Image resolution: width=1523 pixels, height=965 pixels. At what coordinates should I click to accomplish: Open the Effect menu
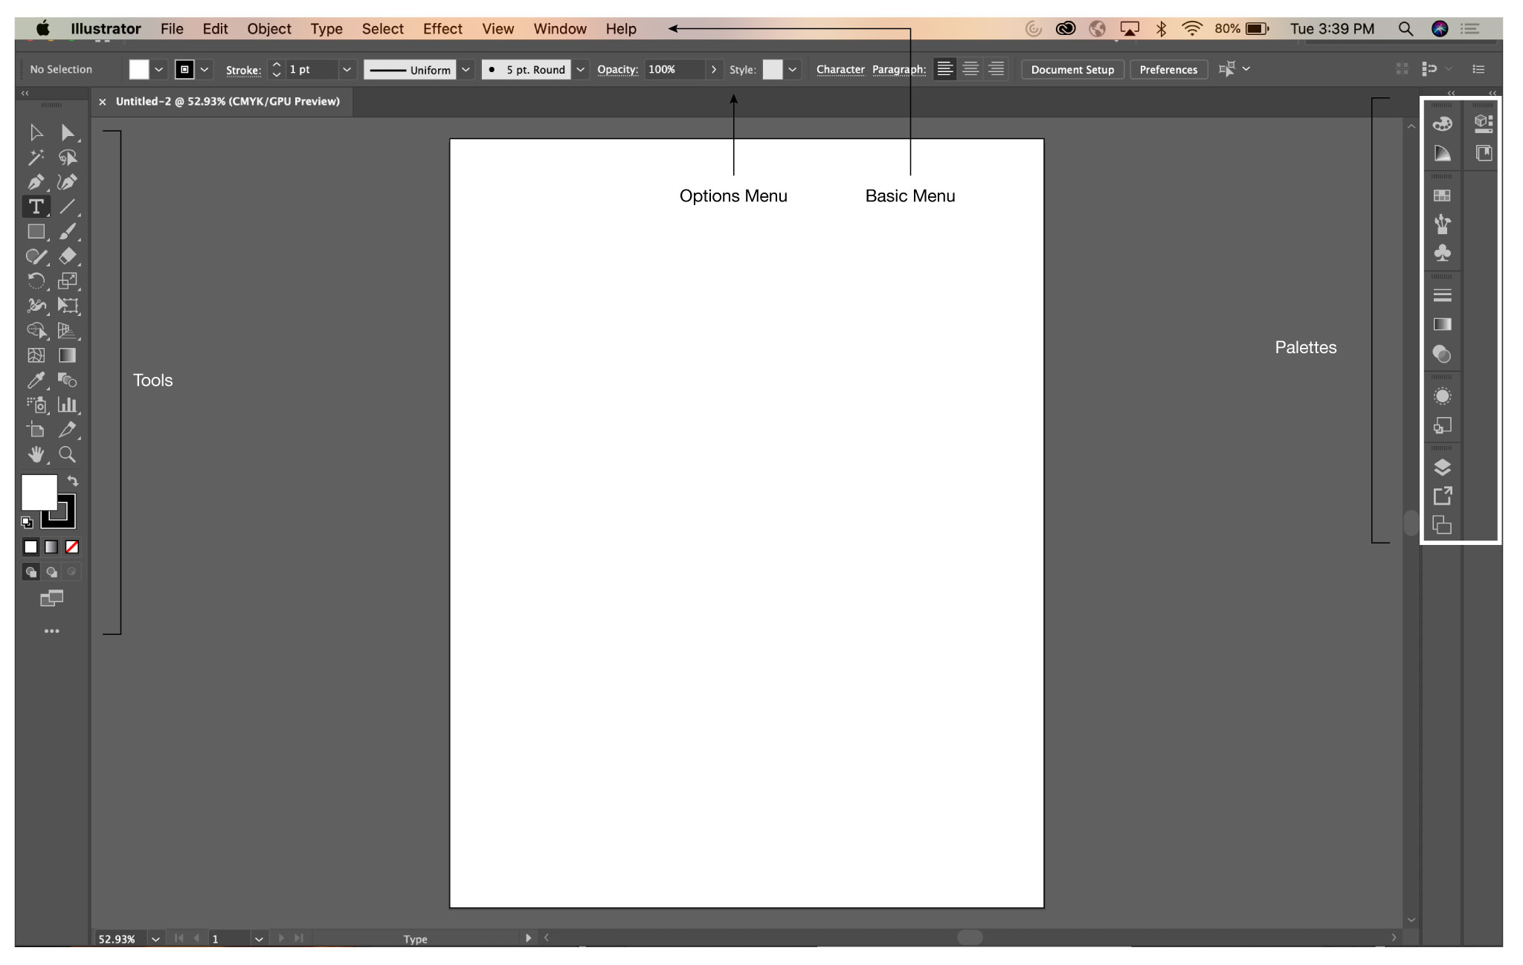coord(442,28)
